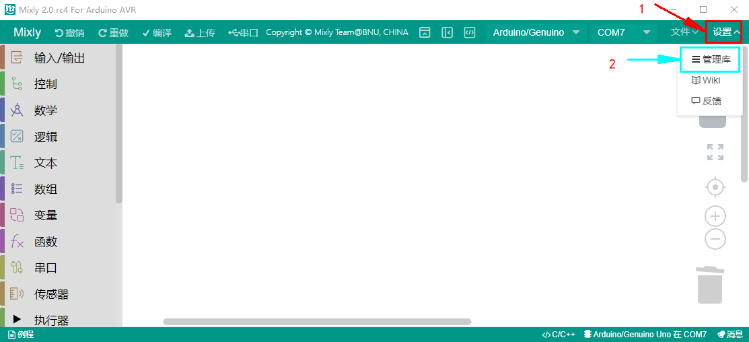Click the C/C++ status bar indicator

click(x=559, y=335)
